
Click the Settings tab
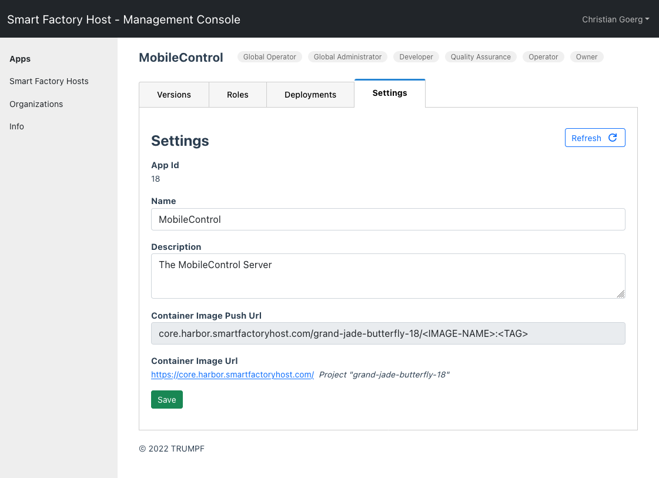tap(390, 93)
